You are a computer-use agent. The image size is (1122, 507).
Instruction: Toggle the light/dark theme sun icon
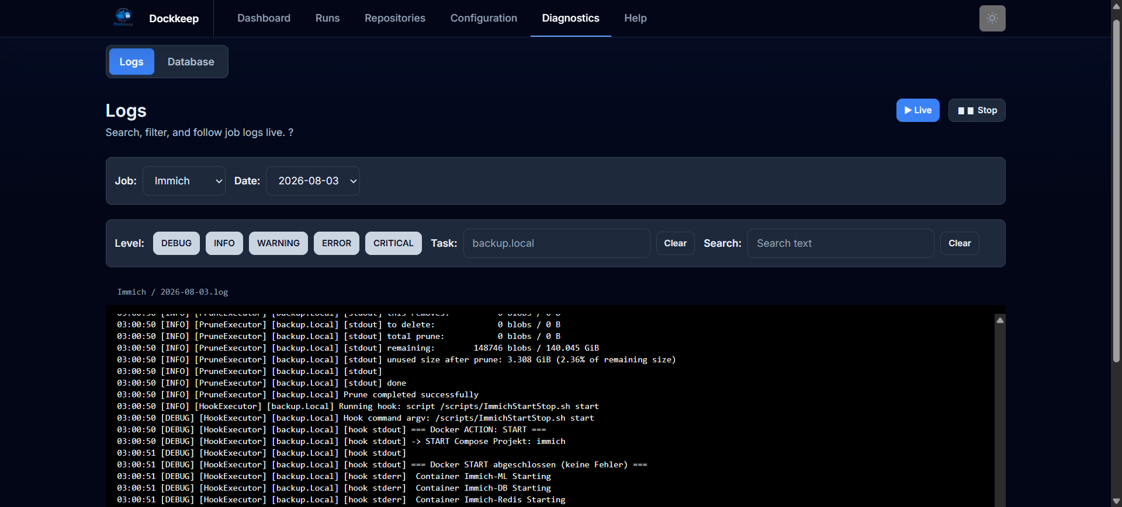992,18
